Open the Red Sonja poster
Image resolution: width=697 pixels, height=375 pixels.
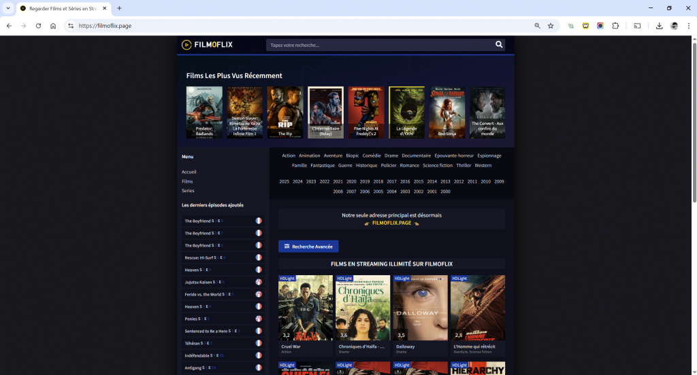pyautogui.click(x=447, y=112)
